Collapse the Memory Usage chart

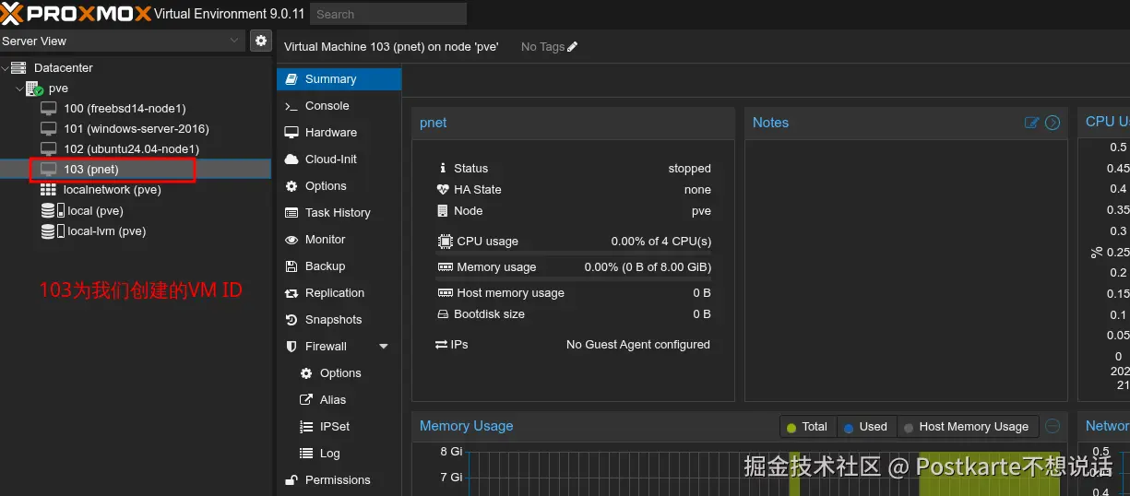(x=1053, y=426)
